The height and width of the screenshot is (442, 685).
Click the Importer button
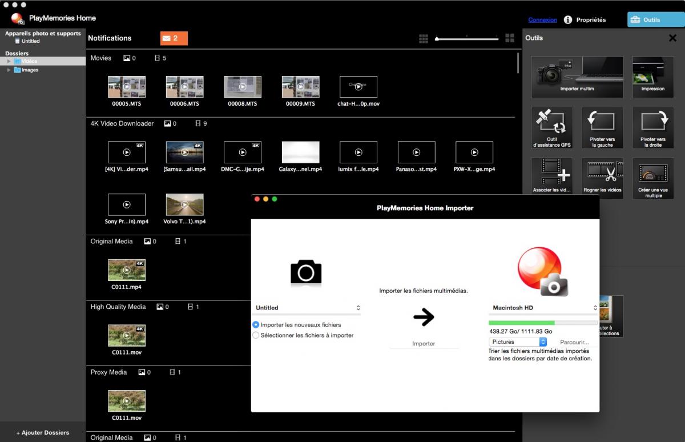pos(424,344)
